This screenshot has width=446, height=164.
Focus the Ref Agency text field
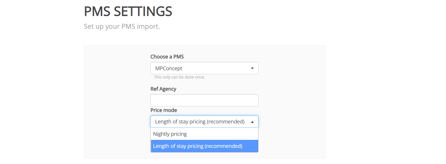(204, 100)
